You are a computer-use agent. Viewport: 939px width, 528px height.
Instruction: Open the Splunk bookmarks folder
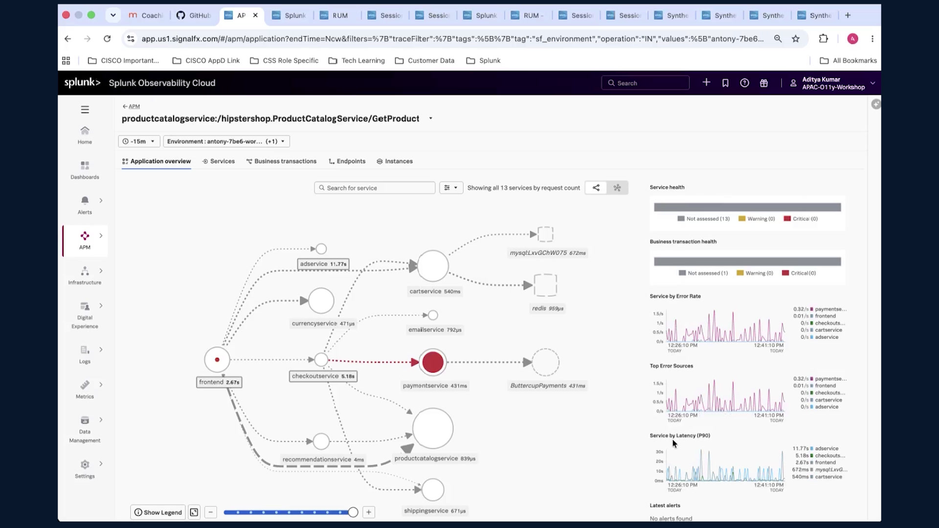click(483, 61)
